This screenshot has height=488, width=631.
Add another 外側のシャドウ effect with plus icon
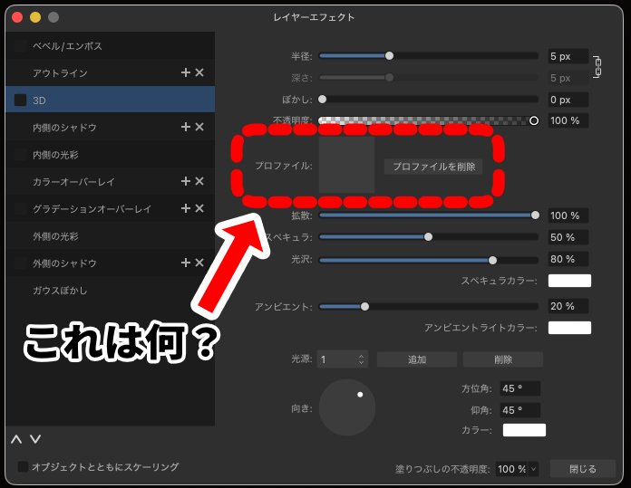[x=186, y=263]
